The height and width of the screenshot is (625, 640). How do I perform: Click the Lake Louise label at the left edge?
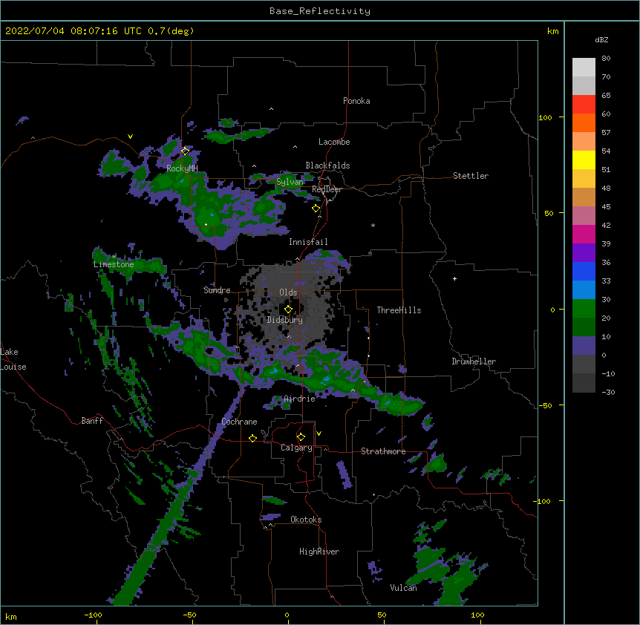coord(13,359)
